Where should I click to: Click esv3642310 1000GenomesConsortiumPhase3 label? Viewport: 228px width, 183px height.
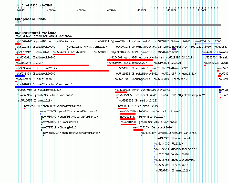(151, 111)
